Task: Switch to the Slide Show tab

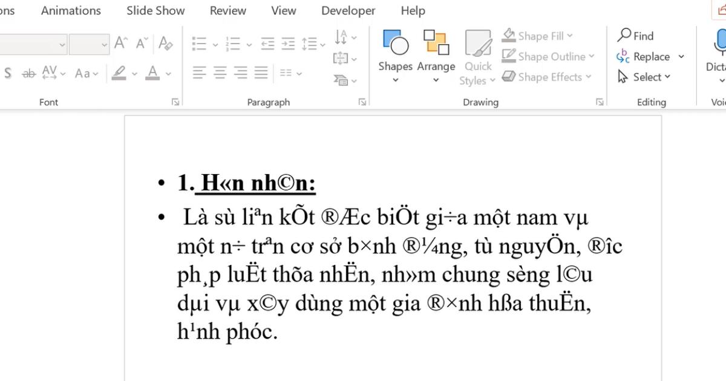Action: (x=155, y=10)
